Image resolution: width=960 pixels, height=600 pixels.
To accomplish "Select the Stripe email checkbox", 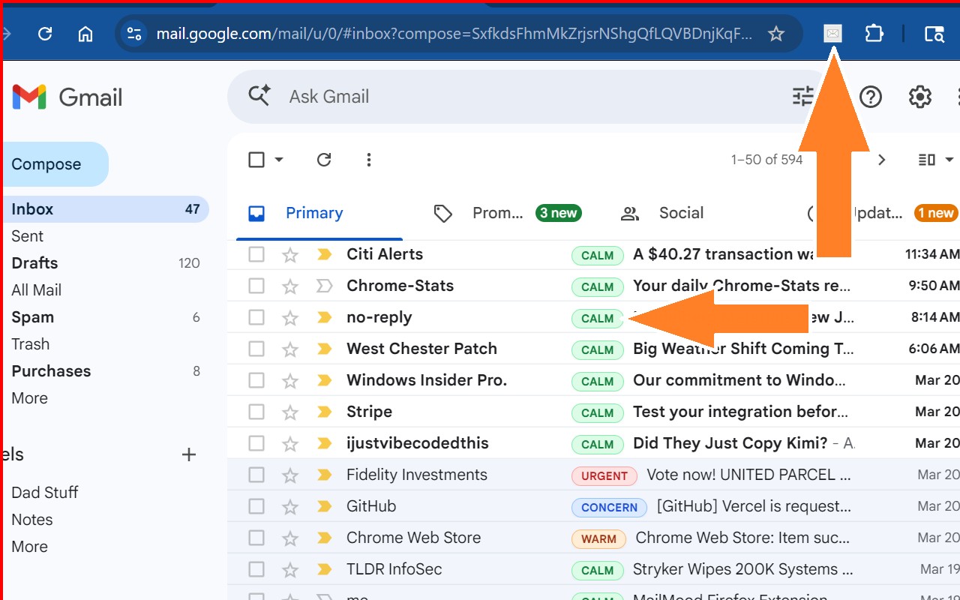I will 256,412.
